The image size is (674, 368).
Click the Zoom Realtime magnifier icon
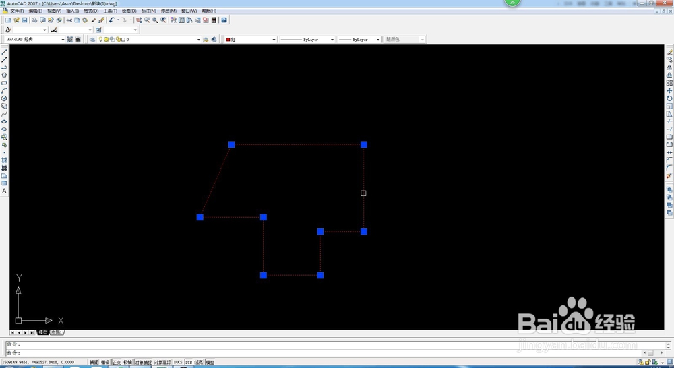pos(147,20)
